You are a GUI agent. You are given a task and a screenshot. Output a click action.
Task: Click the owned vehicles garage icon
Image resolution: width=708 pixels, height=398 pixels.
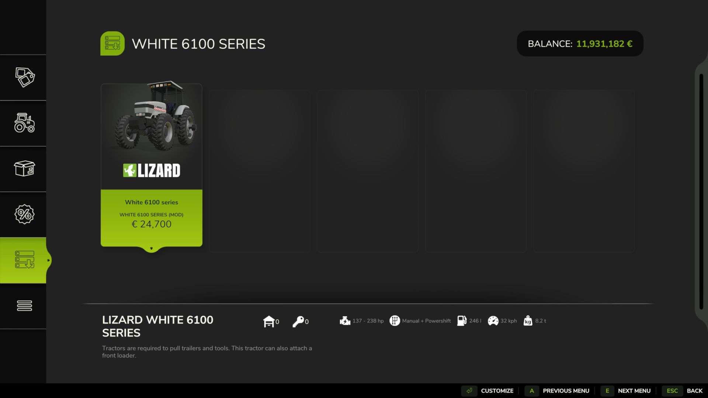coord(269,321)
